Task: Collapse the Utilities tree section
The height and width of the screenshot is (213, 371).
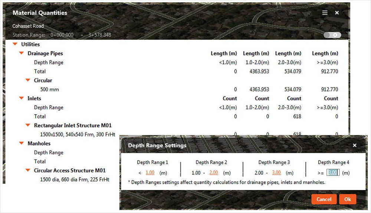Action: 15,44
